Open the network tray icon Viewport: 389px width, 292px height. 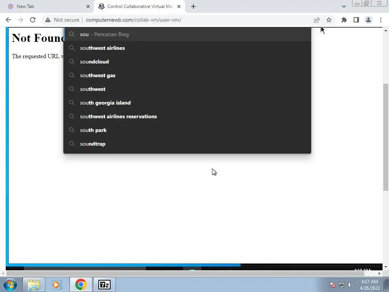click(342, 285)
